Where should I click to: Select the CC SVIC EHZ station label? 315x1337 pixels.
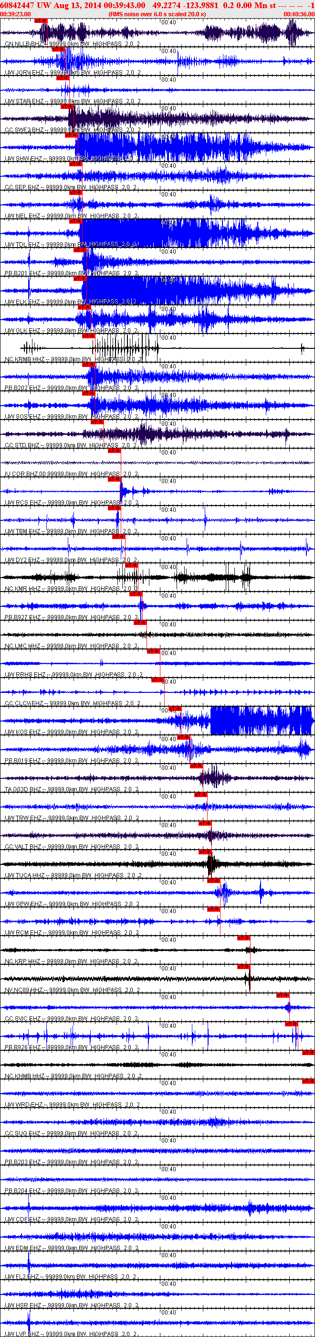click(x=72, y=1018)
